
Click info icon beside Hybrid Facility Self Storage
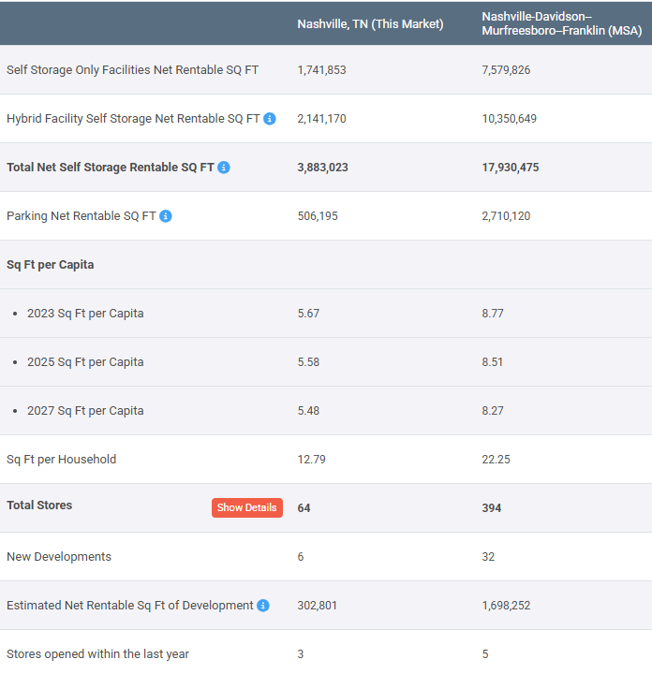pos(270,119)
